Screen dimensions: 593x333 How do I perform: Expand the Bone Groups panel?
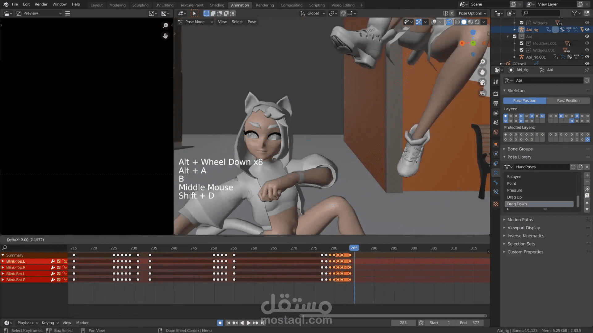520,149
